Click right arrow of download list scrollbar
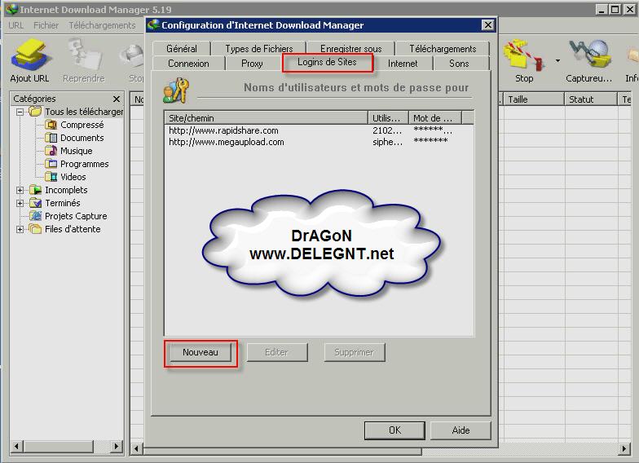The width and height of the screenshot is (639, 463). (x=624, y=449)
